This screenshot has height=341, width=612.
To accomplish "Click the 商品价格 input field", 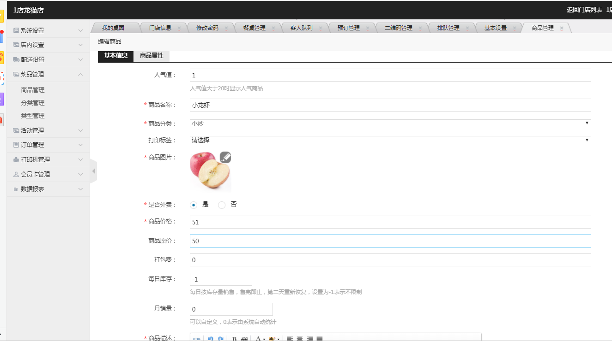I will [390, 222].
